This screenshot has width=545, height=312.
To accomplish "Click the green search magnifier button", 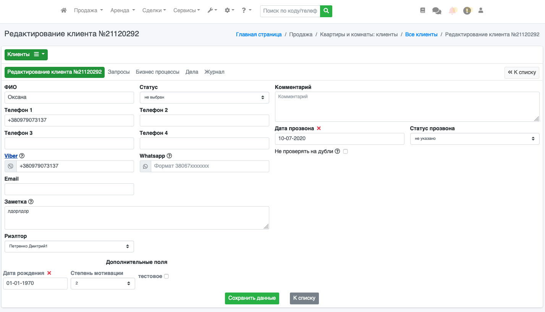I will (x=326, y=11).
